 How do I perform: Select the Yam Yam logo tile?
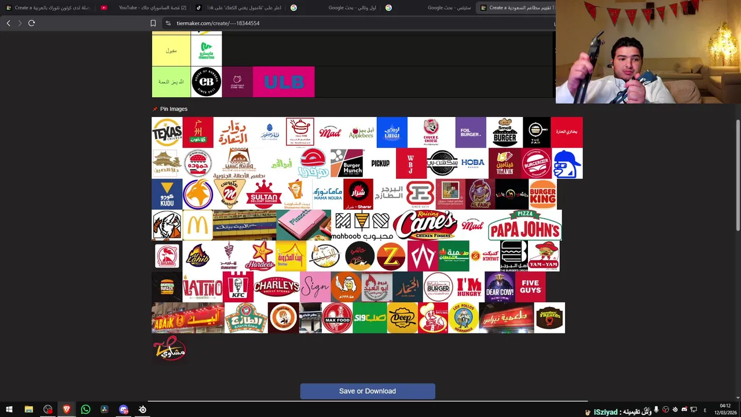544,256
